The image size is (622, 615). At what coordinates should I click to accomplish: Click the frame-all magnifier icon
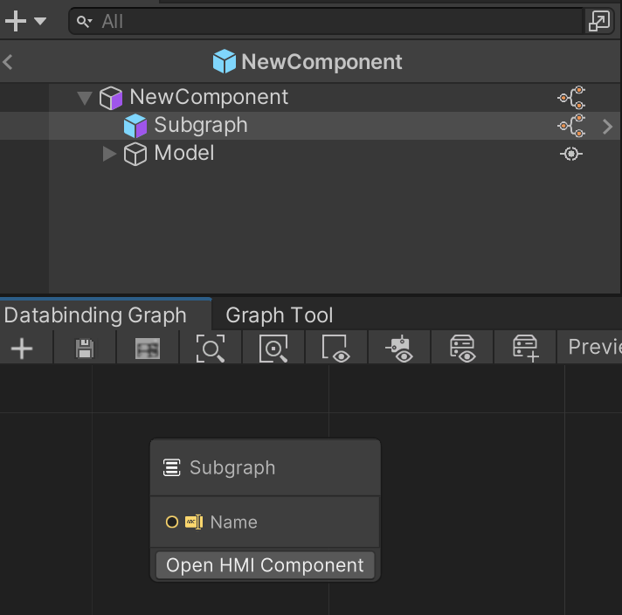[x=211, y=349]
